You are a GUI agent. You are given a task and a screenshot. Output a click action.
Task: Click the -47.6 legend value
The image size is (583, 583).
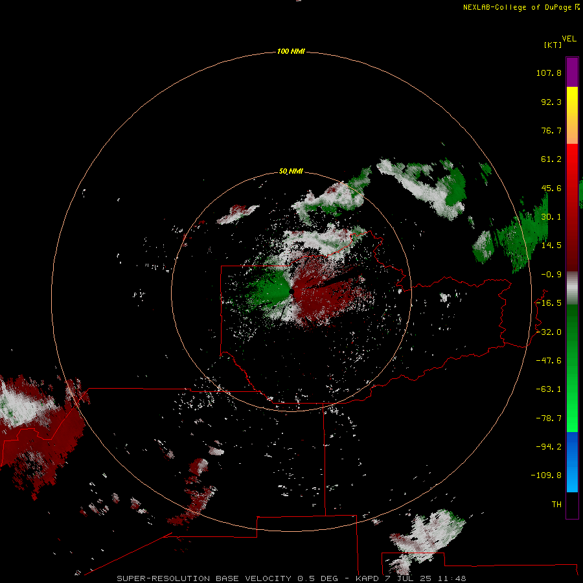(x=549, y=361)
